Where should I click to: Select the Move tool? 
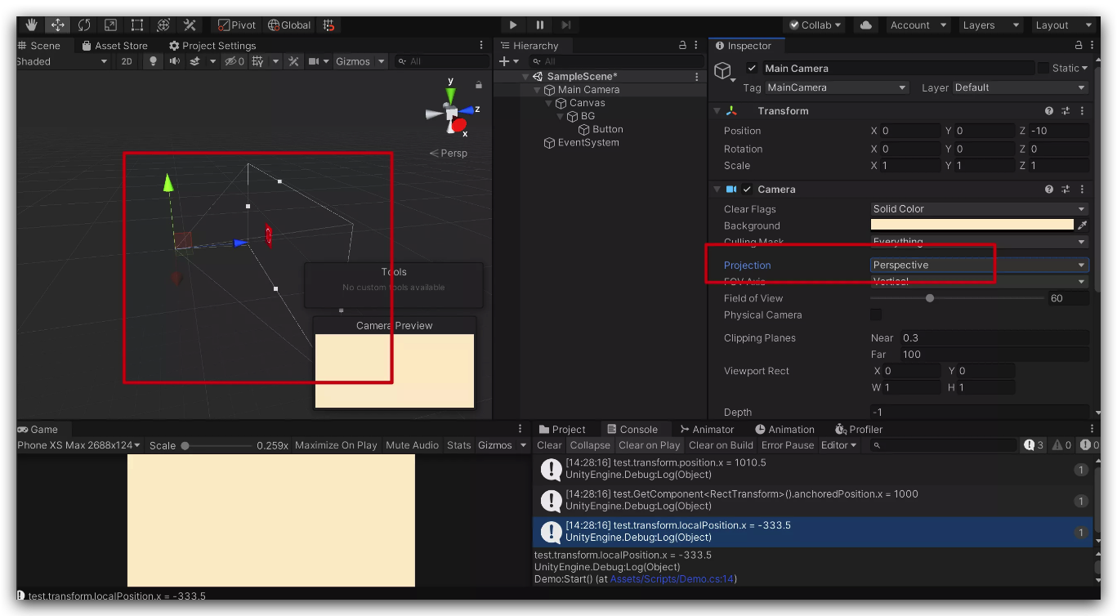coord(58,25)
